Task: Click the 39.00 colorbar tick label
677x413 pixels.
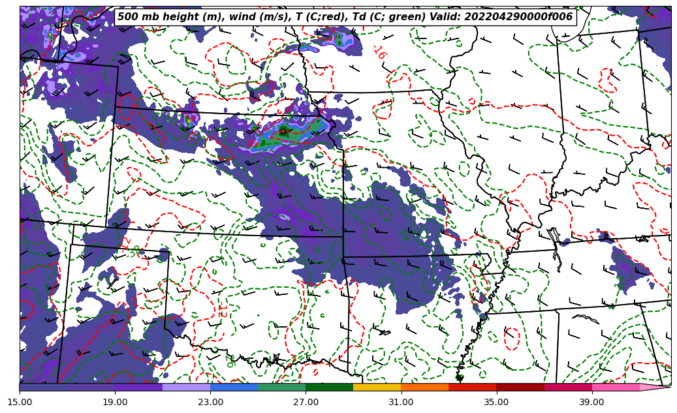Action: (591, 402)
